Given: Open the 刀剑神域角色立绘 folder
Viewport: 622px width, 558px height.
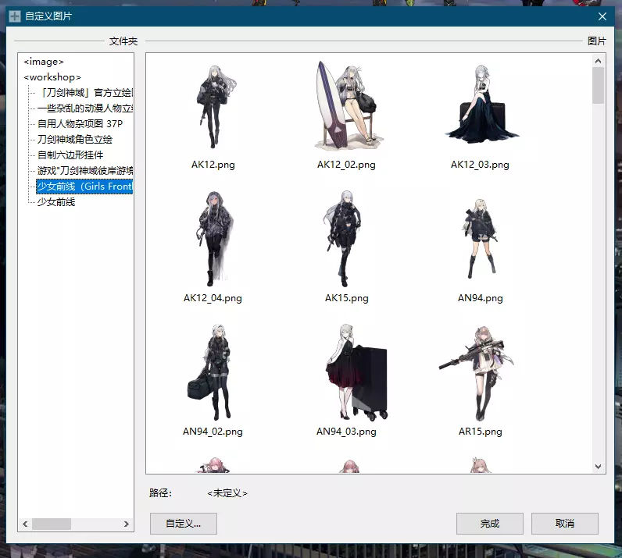Looking at the screenshot, I should click(x=74, y=140).
